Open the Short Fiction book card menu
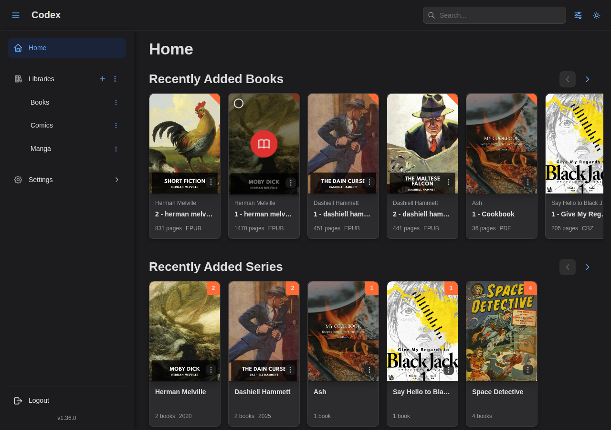The height and width of the screenshot is (430, 611). click(x=211, y=182)
